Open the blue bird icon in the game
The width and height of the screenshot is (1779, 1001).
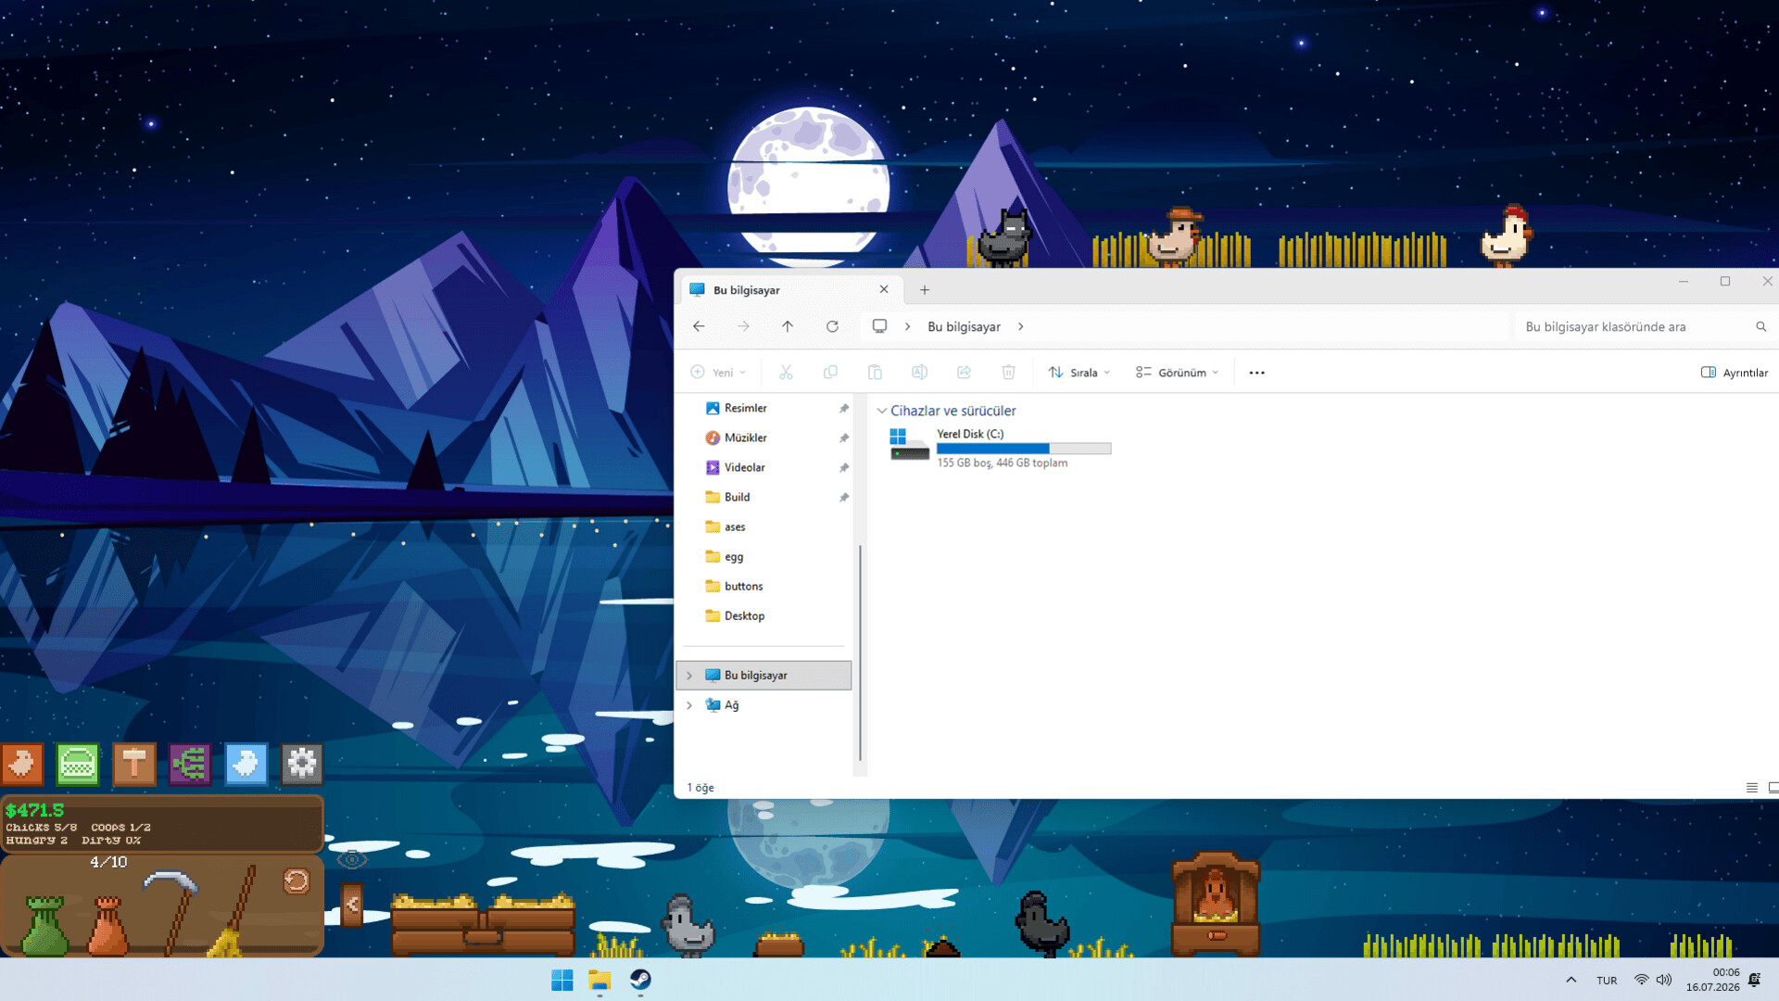(246, 765)
